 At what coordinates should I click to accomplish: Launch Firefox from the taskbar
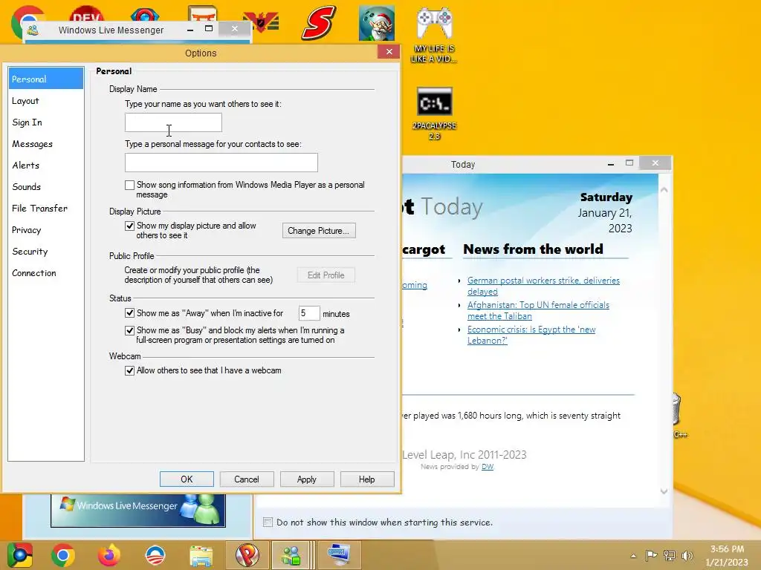[109, 555]
